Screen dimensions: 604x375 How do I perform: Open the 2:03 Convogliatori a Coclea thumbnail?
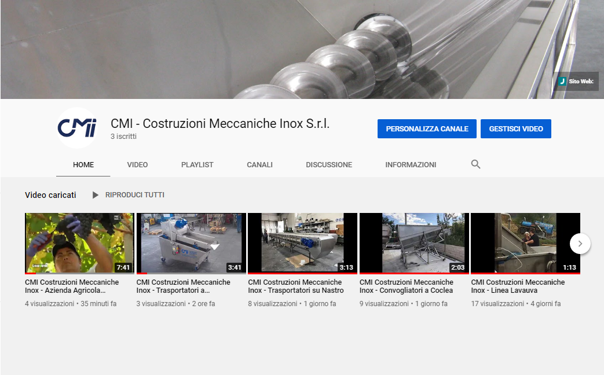(x=414, y=243)
